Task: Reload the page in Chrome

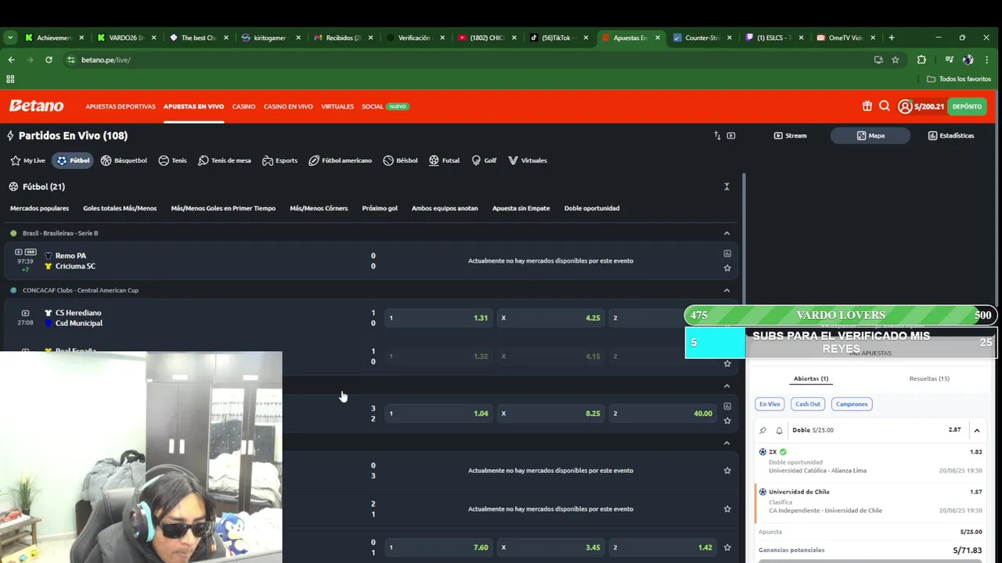Action: (x=49, y=59)
